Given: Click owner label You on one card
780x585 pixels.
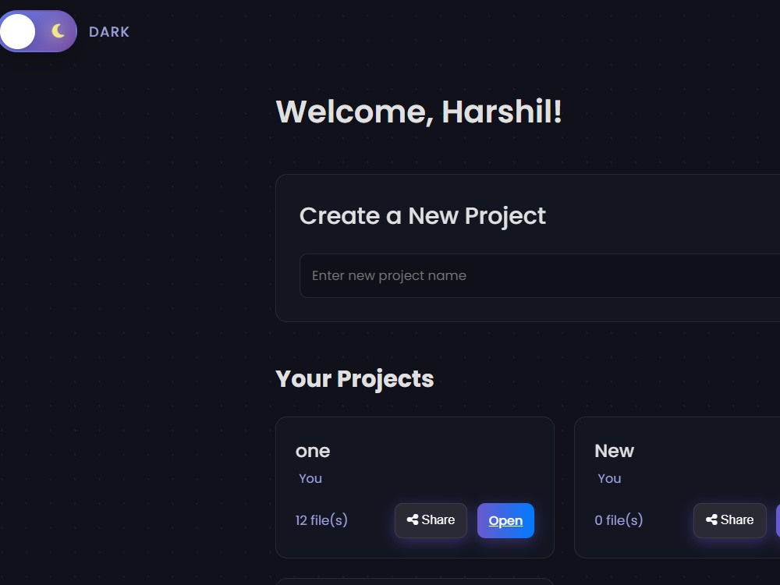Looking at the screenshot, I should point(310,479).
